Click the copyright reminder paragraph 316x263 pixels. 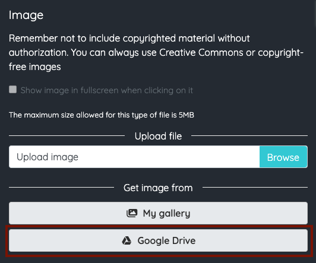tap(156, 53)
